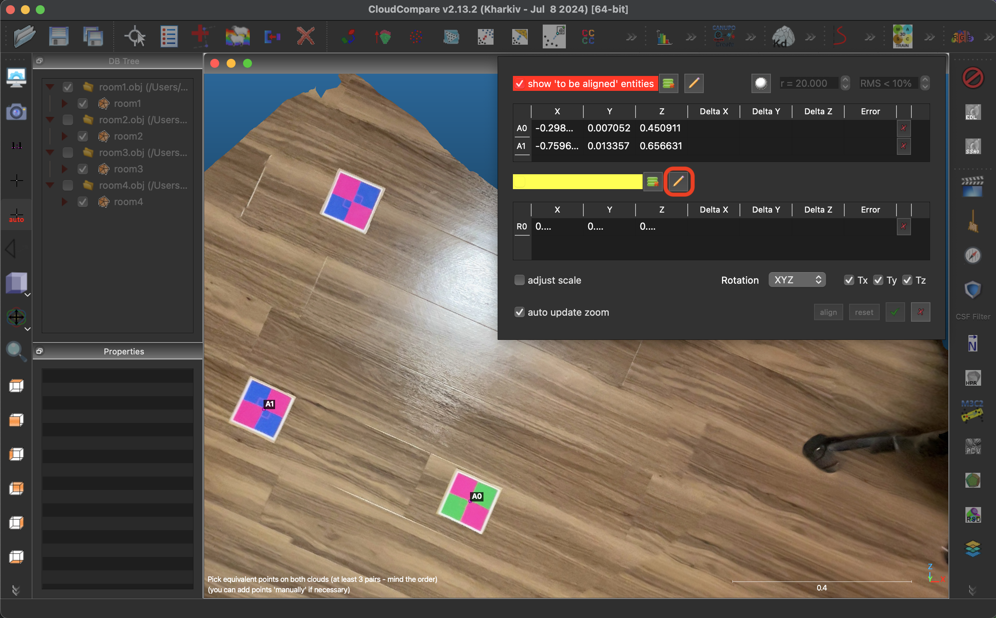This screenshot has width=996, height=618.
Task: Click the align button
Action: [828, 312]
